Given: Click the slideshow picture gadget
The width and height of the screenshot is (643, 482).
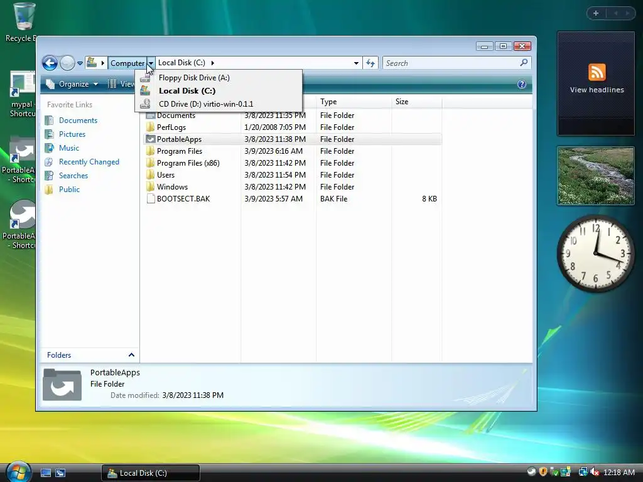Looking at the screenshot, I should click(595, 176).
